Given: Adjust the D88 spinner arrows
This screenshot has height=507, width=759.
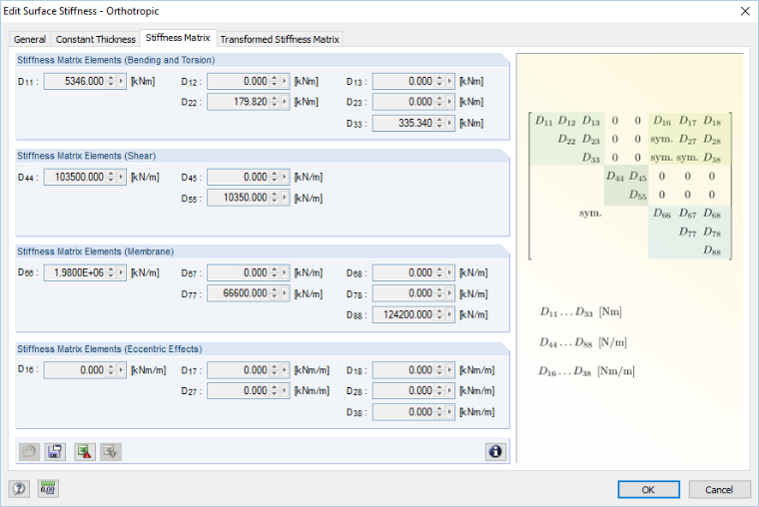Looking at the screenshot, I should click(x=439, y=315).
